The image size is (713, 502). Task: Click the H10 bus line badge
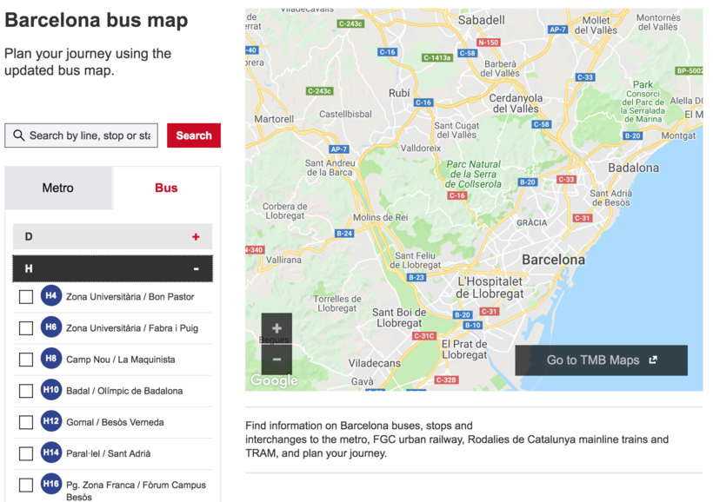[51, 391]
